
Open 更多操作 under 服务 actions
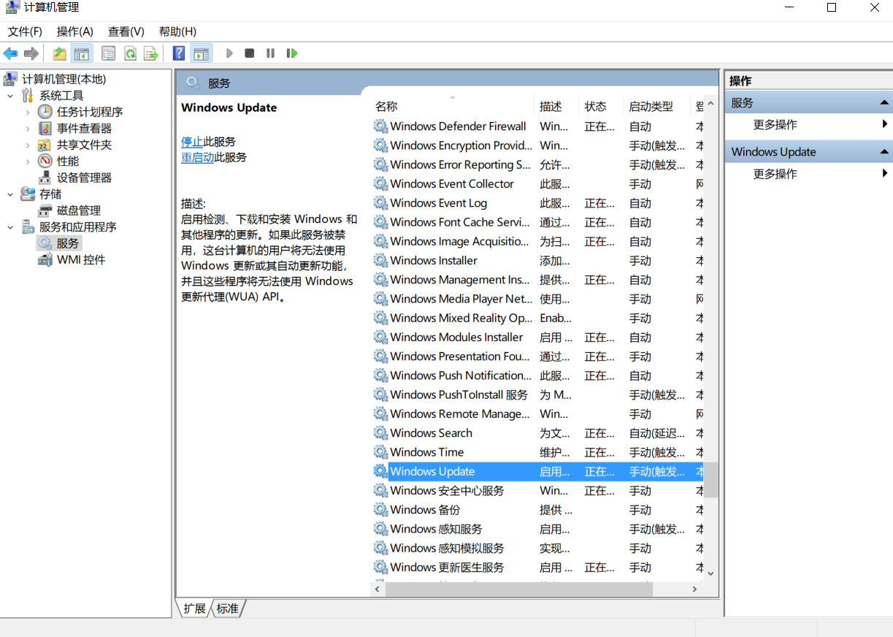[x=775, y=125]
